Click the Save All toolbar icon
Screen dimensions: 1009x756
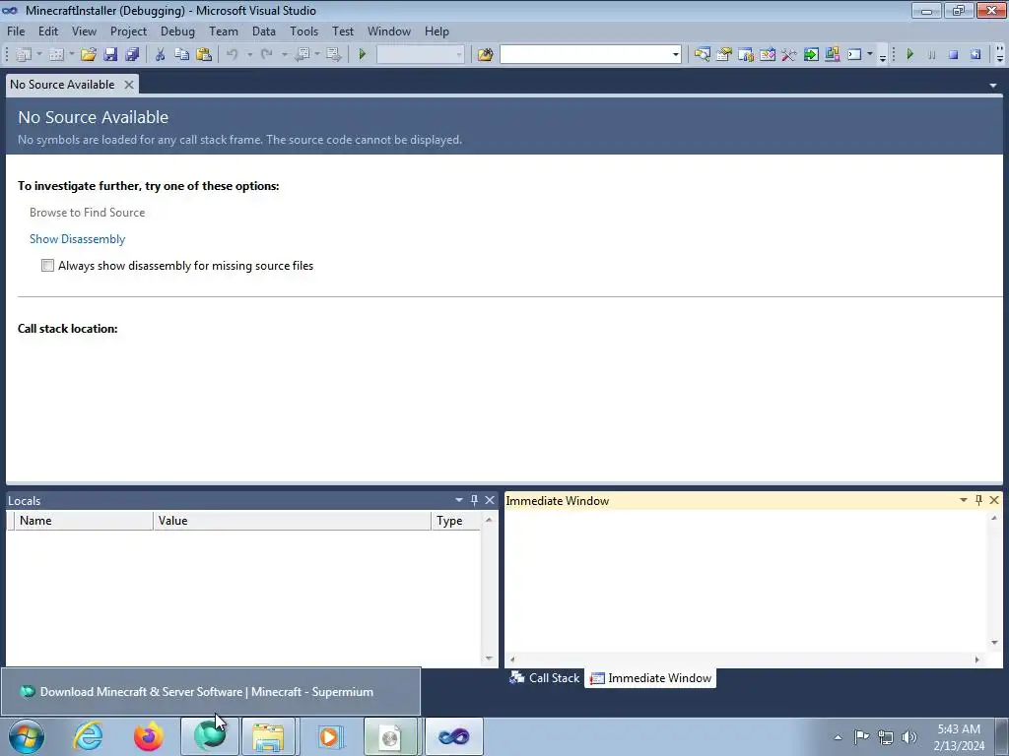pyautogui.click(x=132, y=55)
